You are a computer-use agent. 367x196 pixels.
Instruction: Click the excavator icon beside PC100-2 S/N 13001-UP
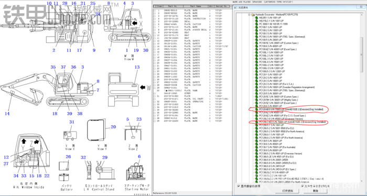tap(256, 30)
